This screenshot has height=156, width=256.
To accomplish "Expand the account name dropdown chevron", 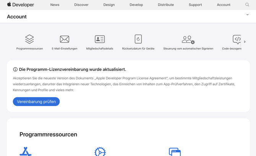I will click(248, 15).
